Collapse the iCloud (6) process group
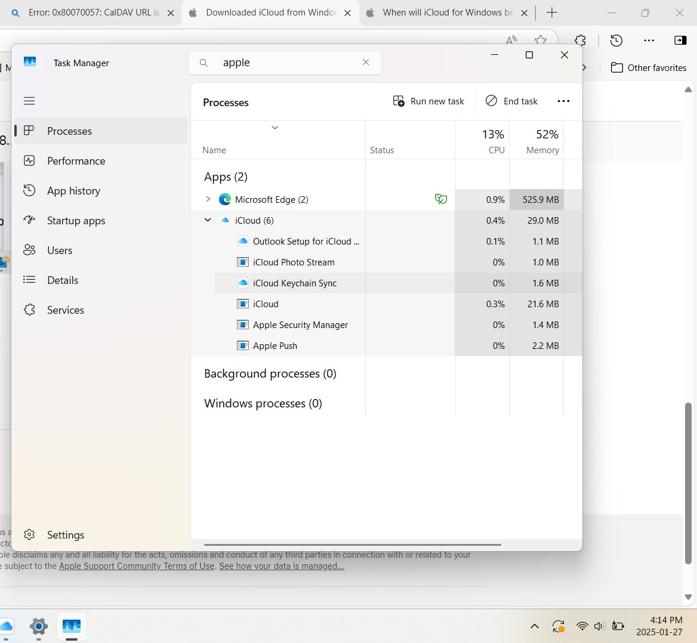 (x=208, y=220)
